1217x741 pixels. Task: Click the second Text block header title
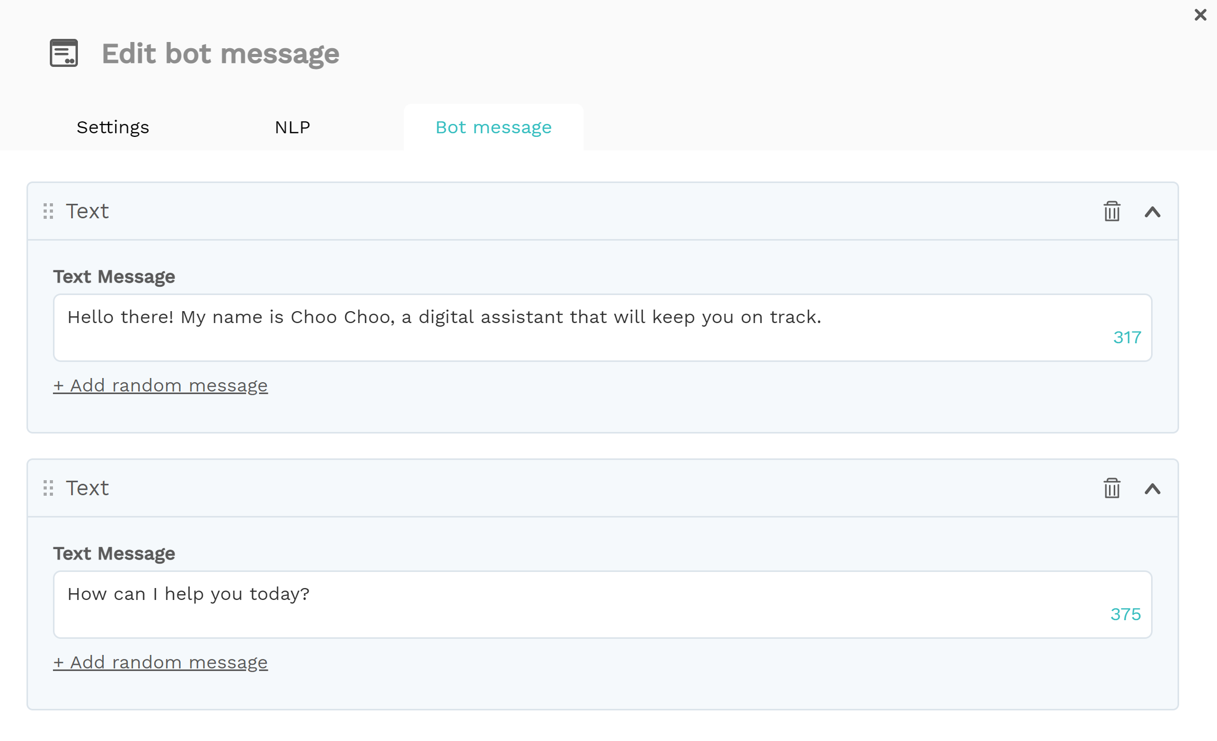[87, 488]
